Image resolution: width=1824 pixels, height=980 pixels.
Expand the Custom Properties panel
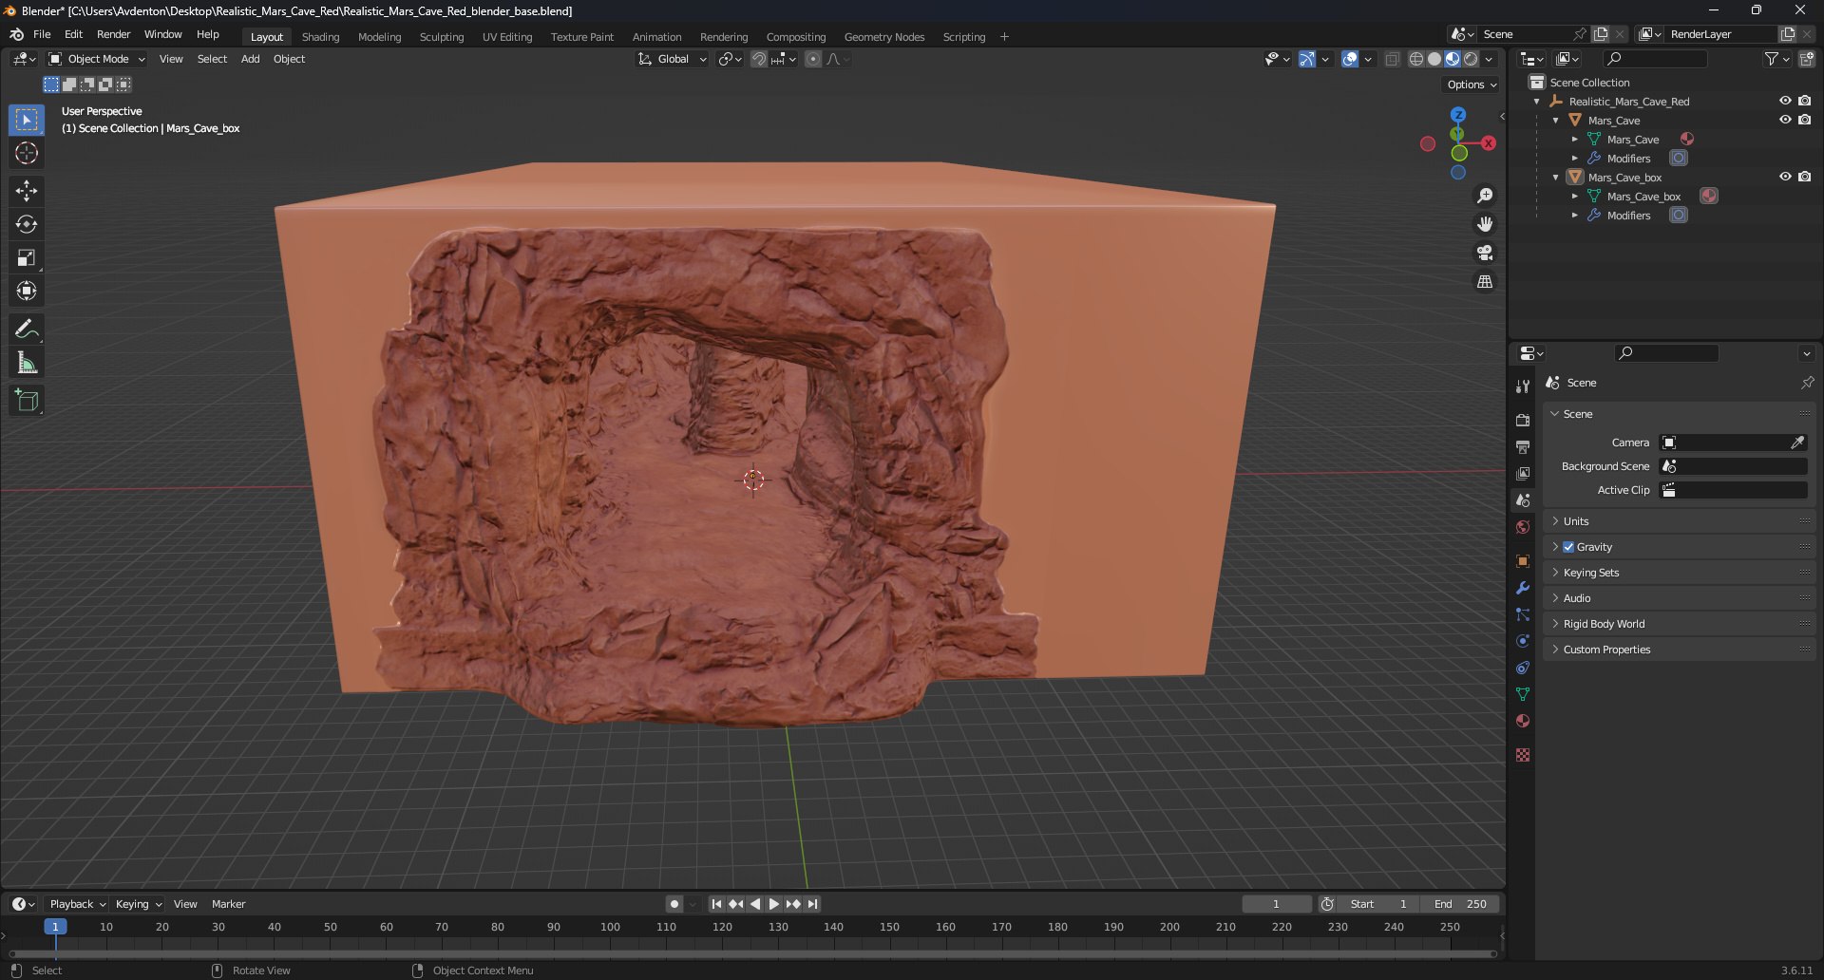1680,650
